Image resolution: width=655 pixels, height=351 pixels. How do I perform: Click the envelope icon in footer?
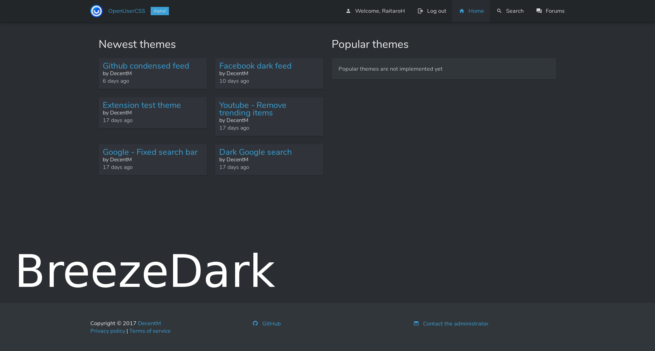(x=416, y=323)
